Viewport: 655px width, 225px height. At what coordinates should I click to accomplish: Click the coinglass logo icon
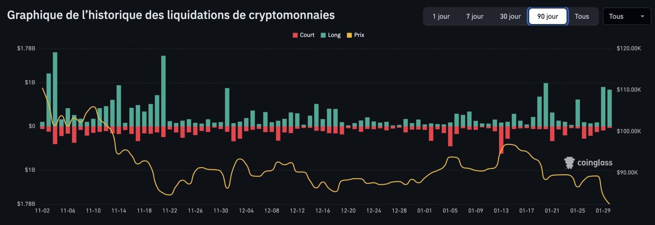[569, 163]
